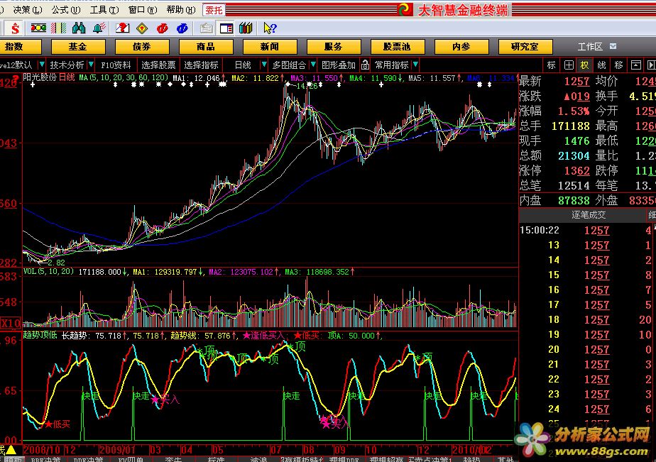Click the 研究室 yellow button
The image size is (656, 462).
coord(525,46)
